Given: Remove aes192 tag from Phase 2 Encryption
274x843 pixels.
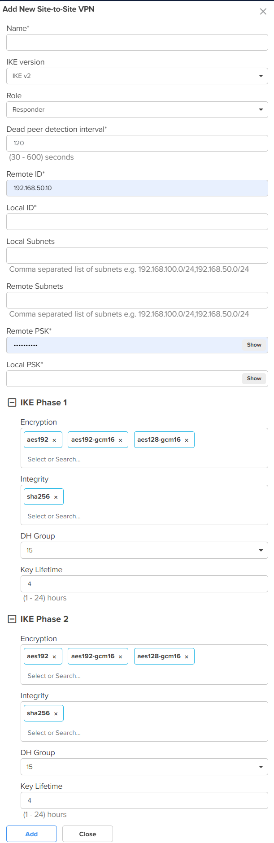Looking at the screenshot, I should pos(54,657).
